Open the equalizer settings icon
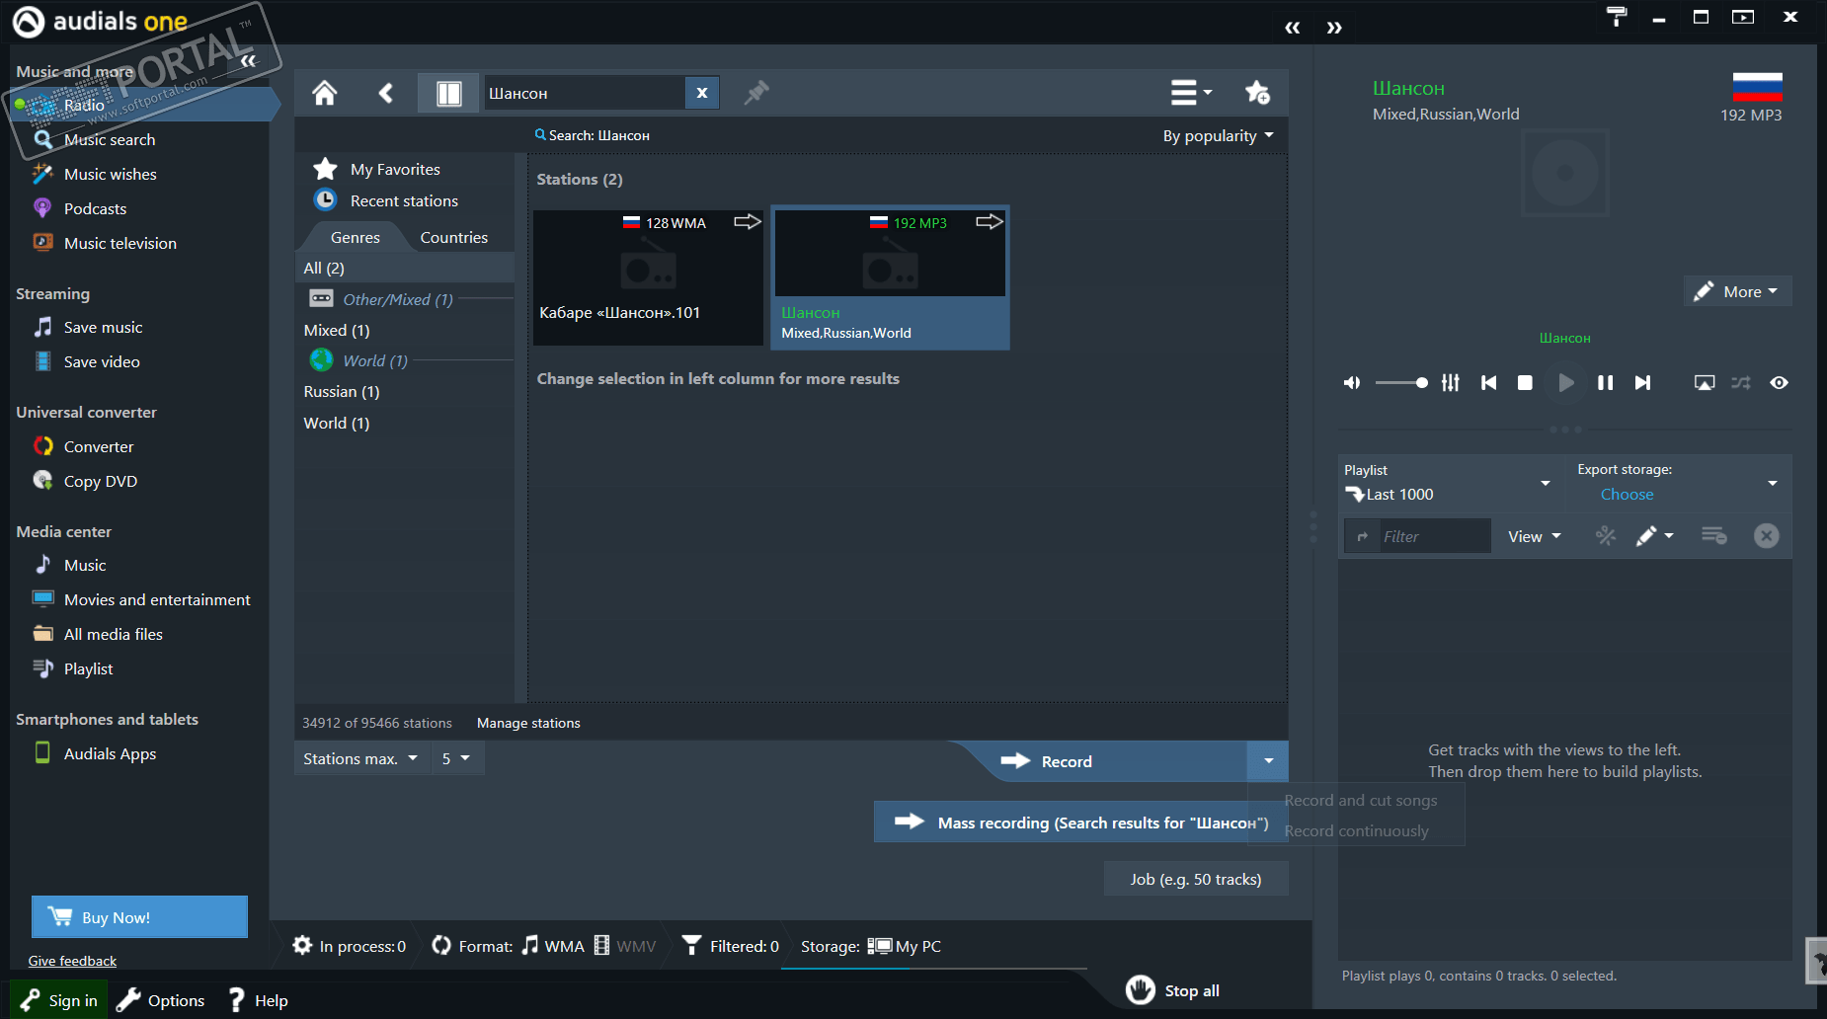Viewport: 1827px width, 1019px height. pyautogui.click(x=1450, y=382)
